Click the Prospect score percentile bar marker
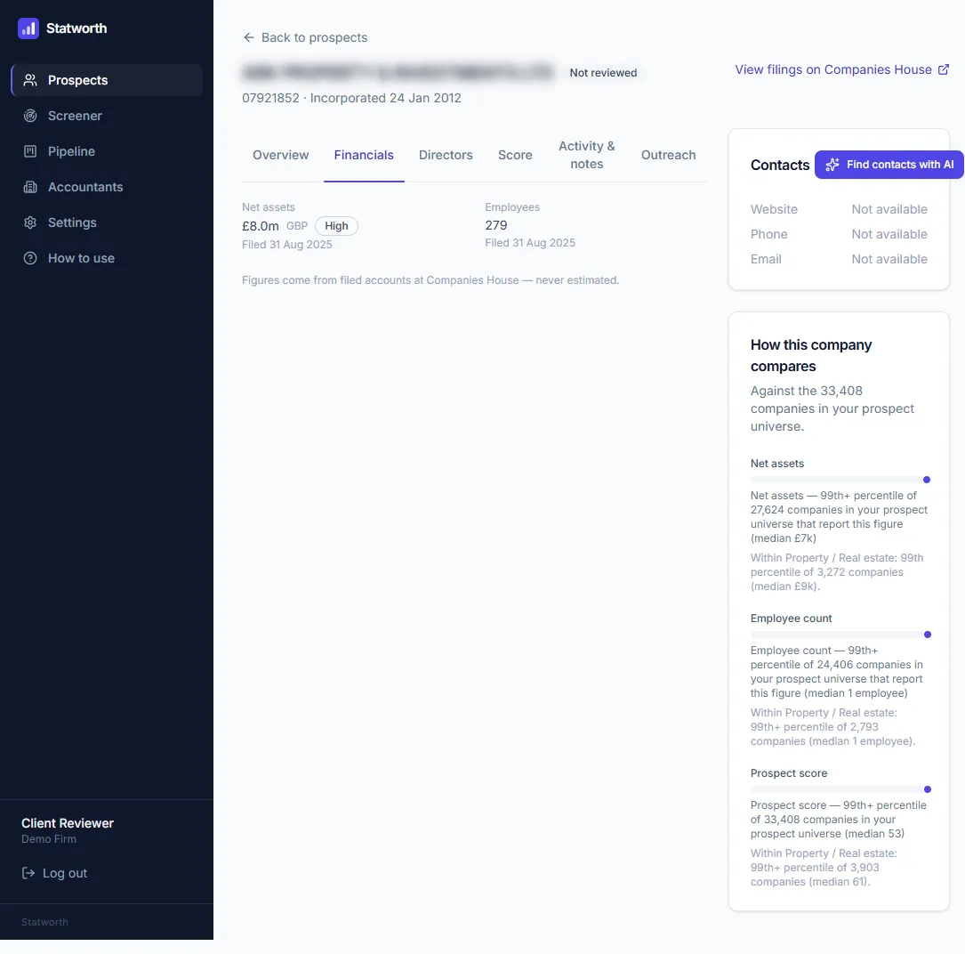This screenshot has width=965, height=954. pos(928,789)
